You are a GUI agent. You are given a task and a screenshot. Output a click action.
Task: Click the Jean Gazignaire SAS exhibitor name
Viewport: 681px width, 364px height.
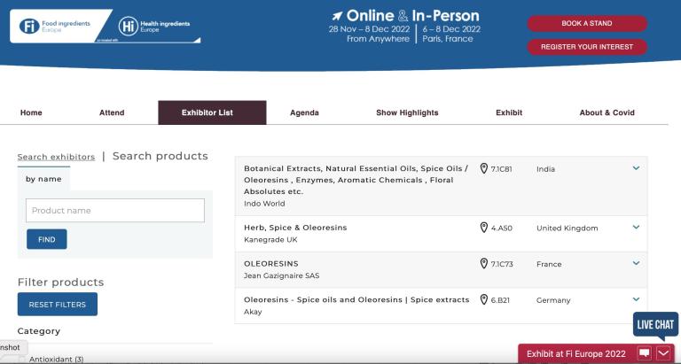281,275
